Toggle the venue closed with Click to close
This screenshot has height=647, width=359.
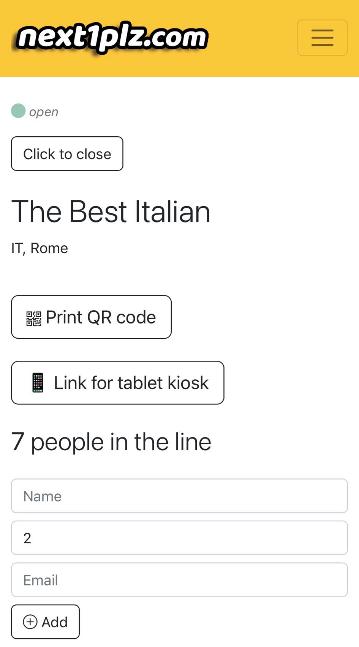(x=67, y=154)
